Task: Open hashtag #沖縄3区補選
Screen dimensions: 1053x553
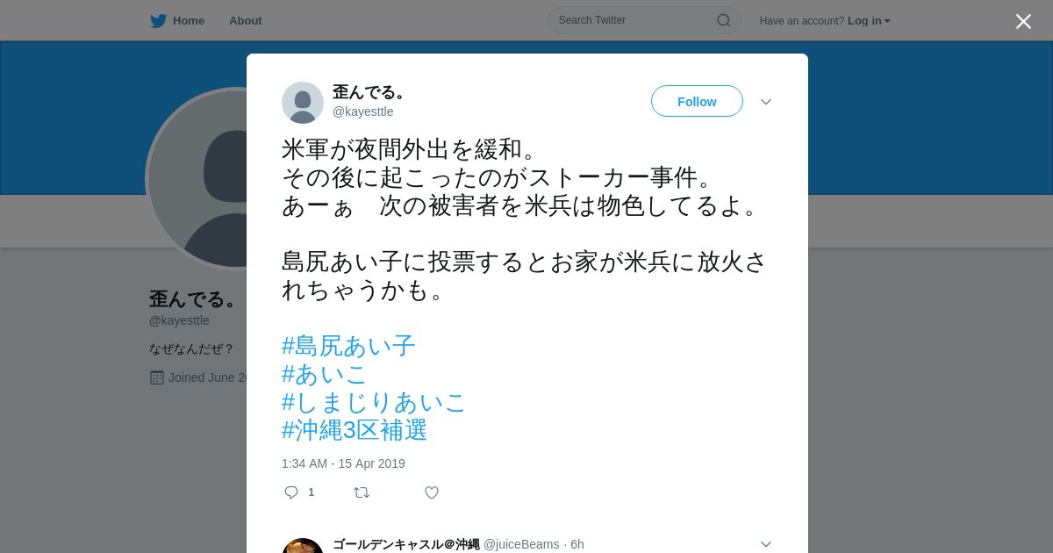Action: (355, 430)
